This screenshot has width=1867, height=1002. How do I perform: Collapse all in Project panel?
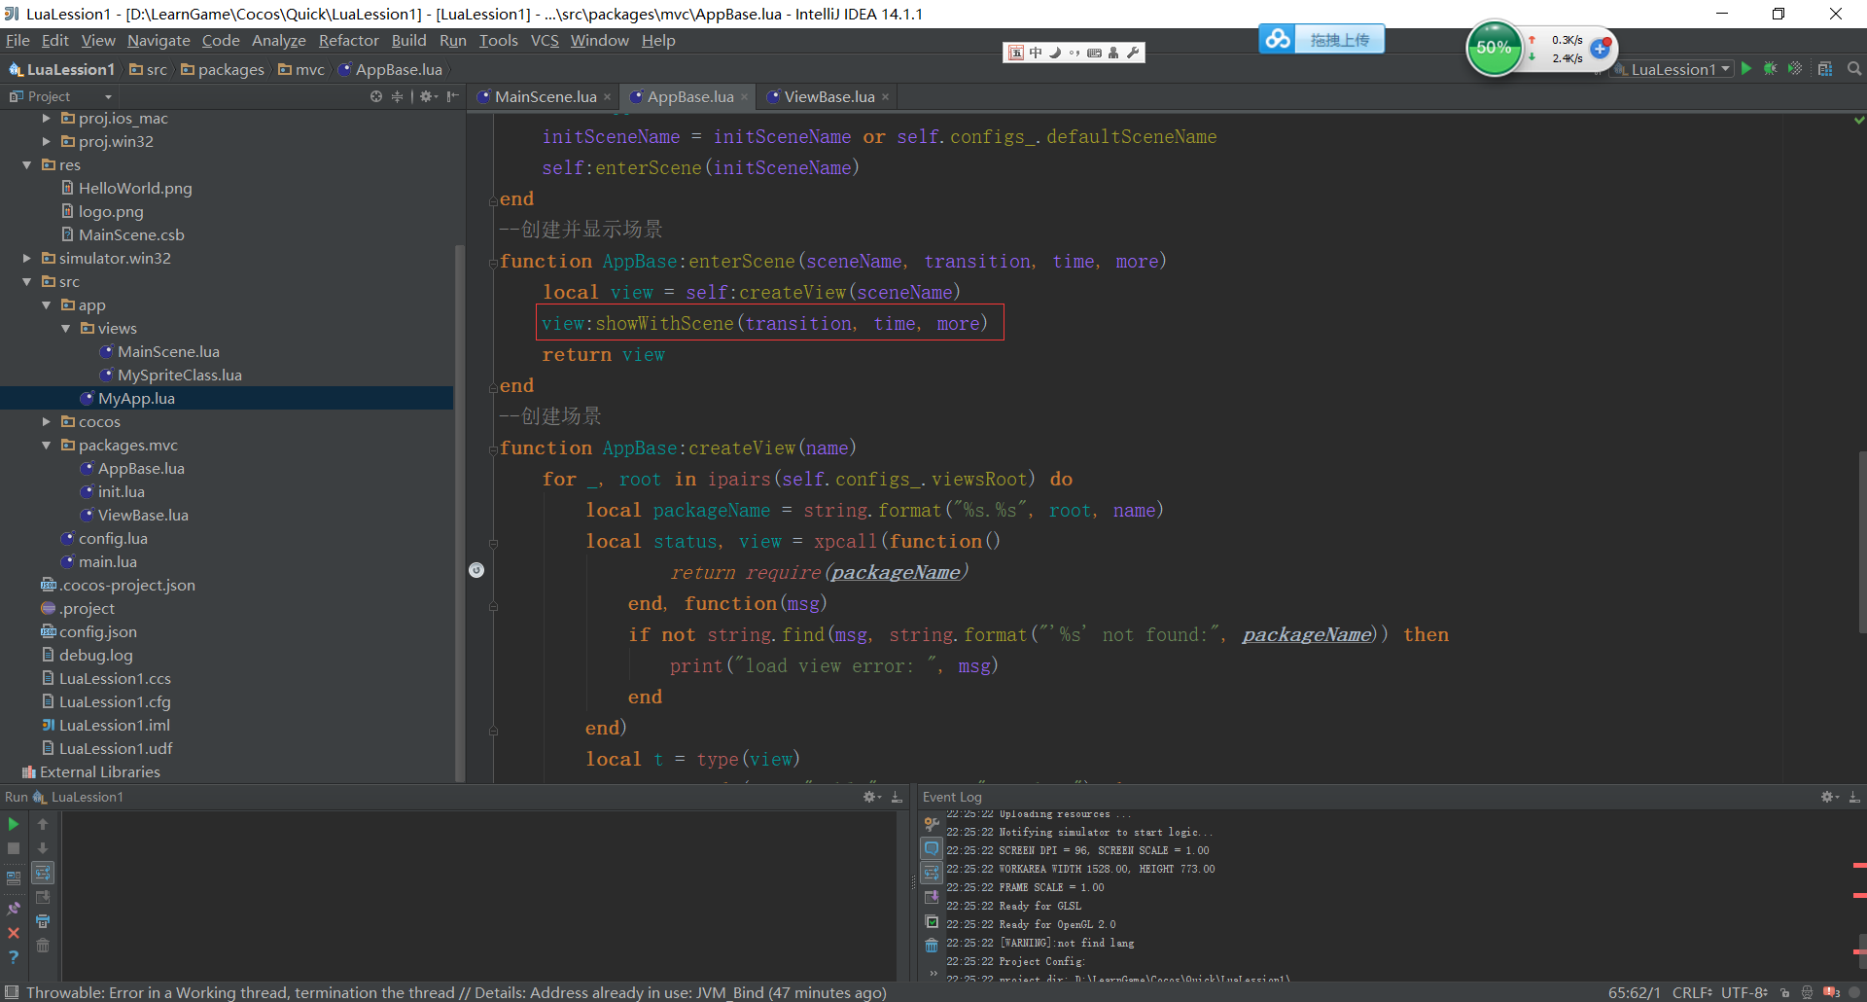397,96
